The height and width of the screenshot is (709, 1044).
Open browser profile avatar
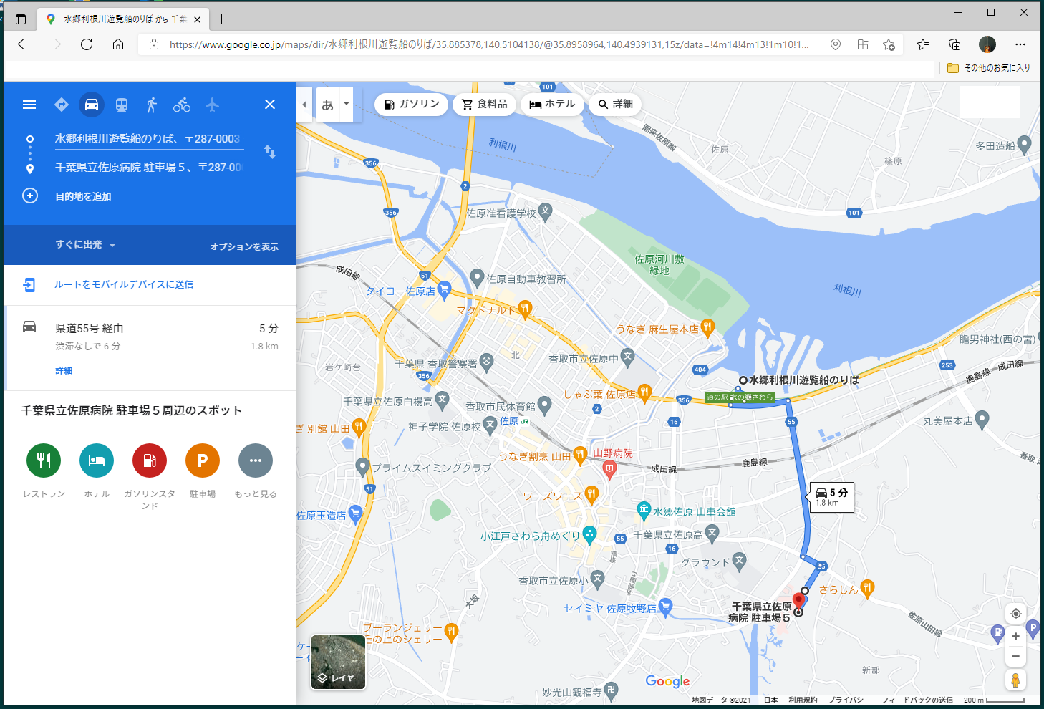(987, 44)
